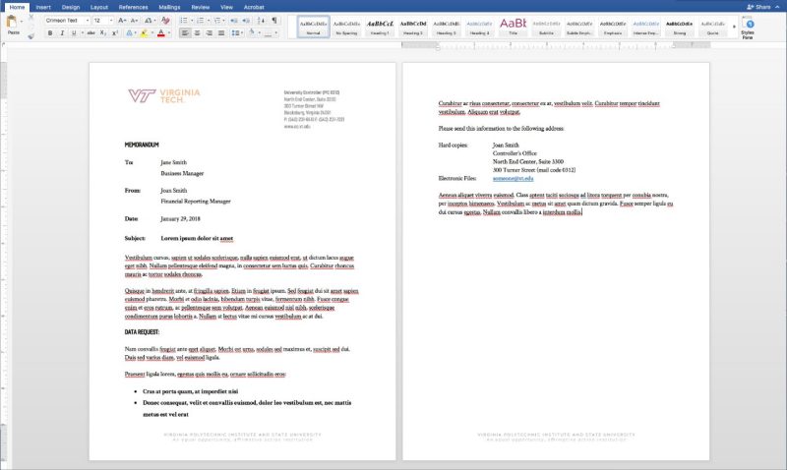Click the borders icon
The image size is (787, 470).
tap(269, 33)
